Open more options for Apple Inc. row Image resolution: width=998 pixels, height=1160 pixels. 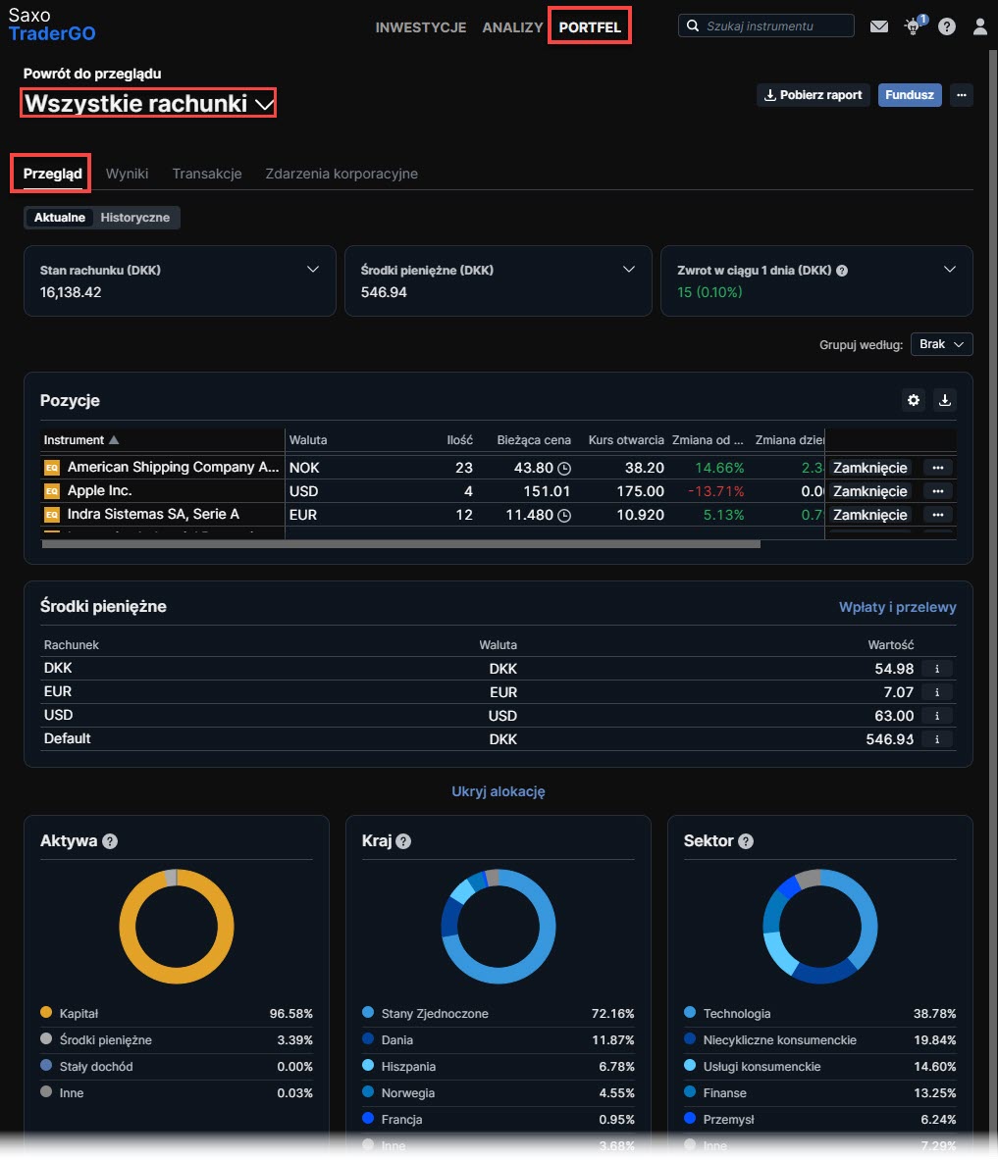[x=938, y=491]
